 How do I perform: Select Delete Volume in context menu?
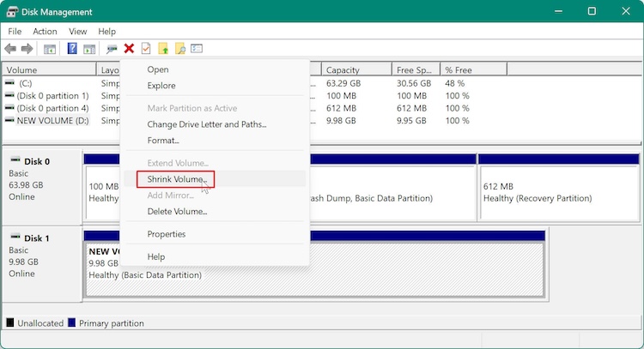(x=177, y=211)
